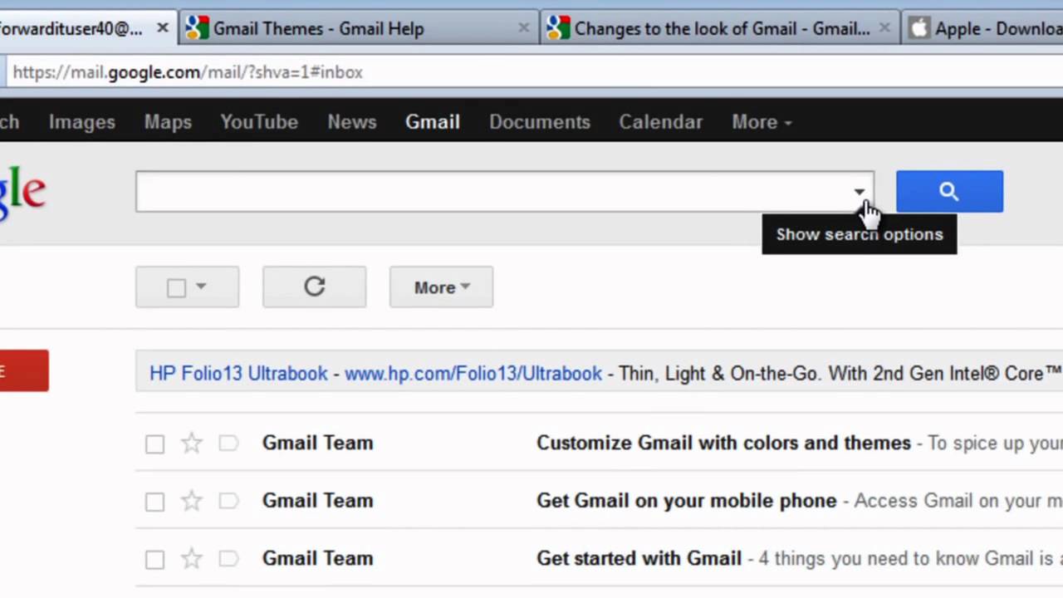Click the Google logo

coord(22,195)
